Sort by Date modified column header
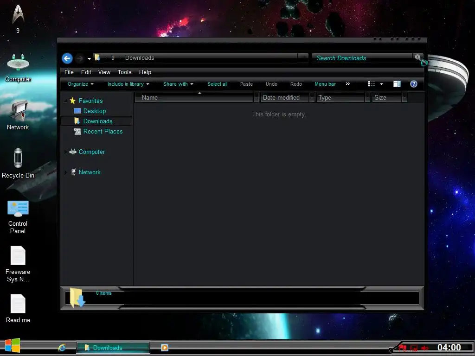Image resolution: width=475 pixels, height=356 pixels. 285,97
